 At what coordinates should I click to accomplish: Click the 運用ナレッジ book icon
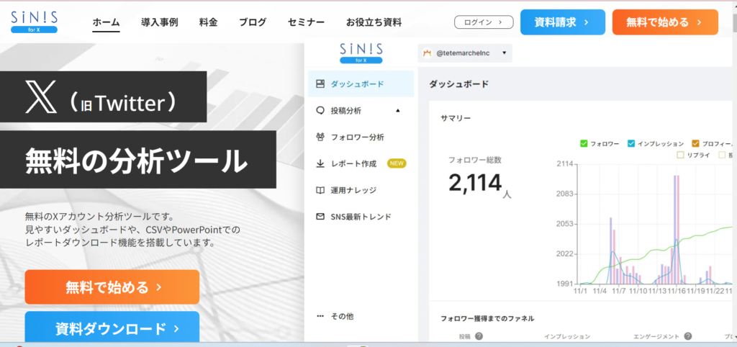(320, 191)
